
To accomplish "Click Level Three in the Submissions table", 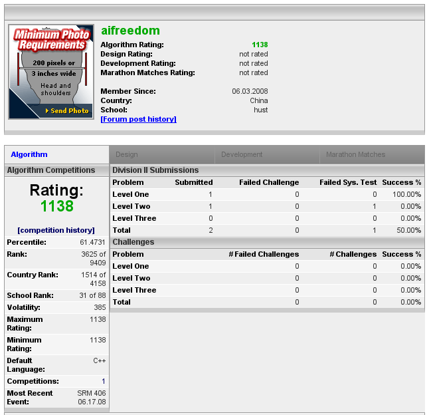I will [134, 218].
